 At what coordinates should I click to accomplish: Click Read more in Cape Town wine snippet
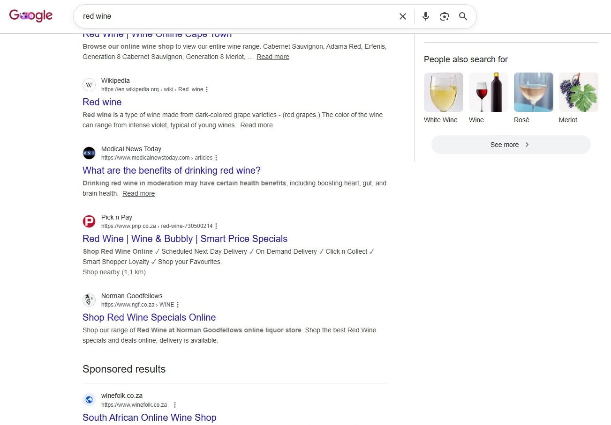273,57
